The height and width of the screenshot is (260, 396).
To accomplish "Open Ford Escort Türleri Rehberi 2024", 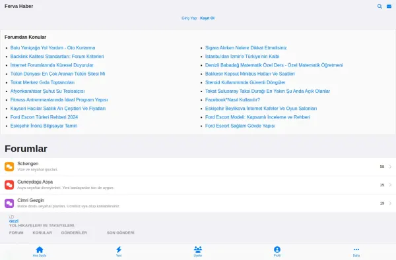I will pos(44,117).
